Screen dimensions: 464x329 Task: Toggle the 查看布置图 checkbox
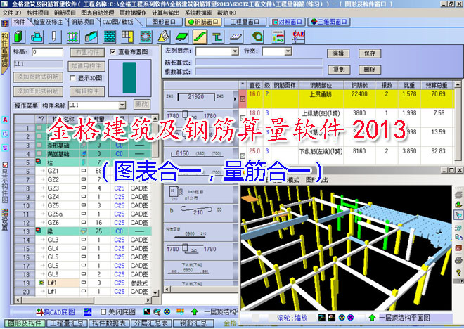[x=114, y=52]
